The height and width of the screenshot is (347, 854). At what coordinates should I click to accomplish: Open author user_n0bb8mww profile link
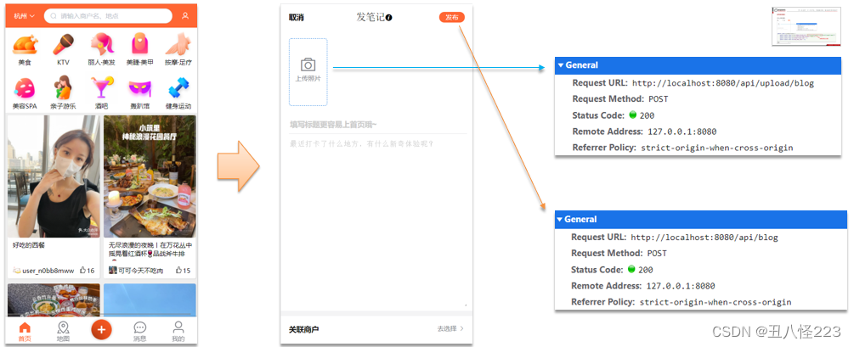point(44,271)
